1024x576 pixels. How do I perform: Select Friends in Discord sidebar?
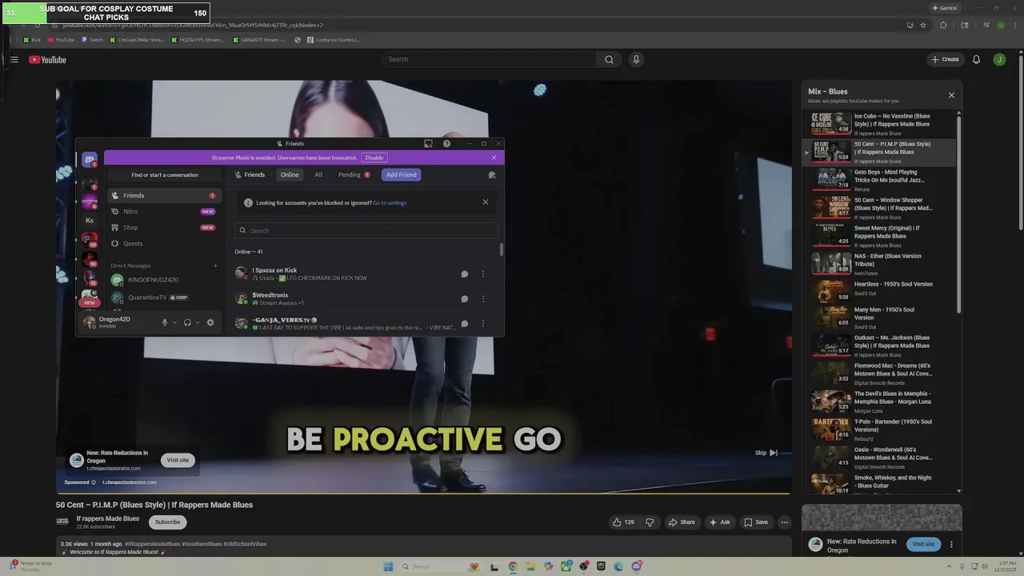[164, 195]
